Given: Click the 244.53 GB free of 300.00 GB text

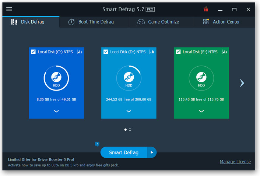Looking at the screenshot, I should tap(129, 99).
